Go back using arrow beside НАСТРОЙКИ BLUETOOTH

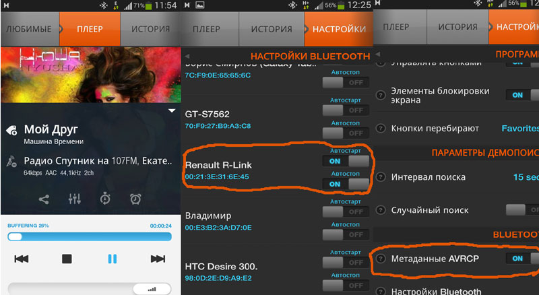tap(187, 56)
